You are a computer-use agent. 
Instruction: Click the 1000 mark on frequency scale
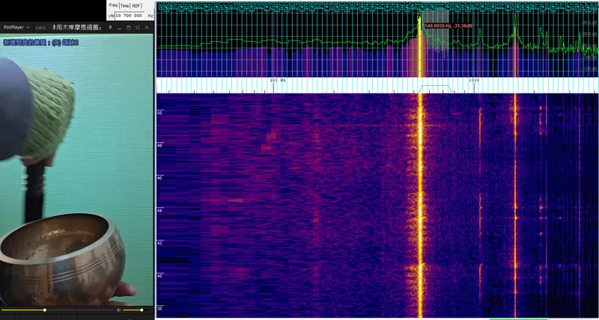[474, 81]
